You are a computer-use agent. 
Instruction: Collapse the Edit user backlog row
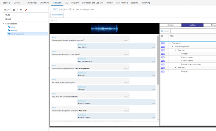(175, 68)
